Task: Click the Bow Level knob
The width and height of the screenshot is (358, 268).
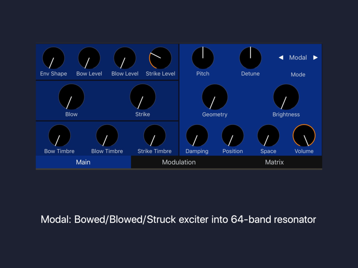Action: point(89,58)
